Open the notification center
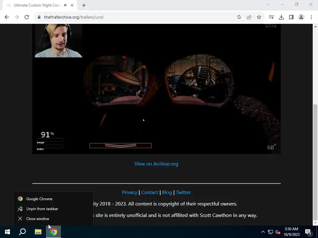Image resolution: width=318 pixels, height=238 pixels. pos(308,232)
